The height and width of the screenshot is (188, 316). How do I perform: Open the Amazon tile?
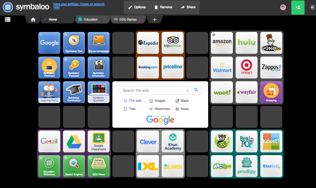pos(222,43)
